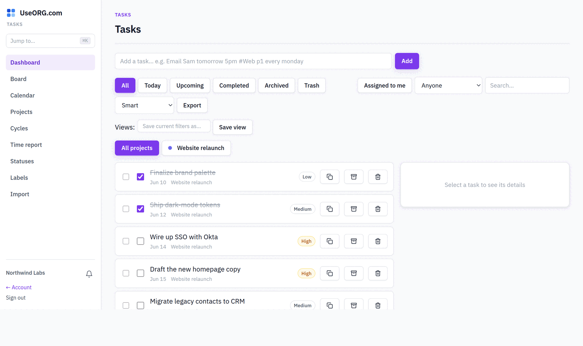Open Labels in the sidebar
583x346 pixels.
50,177
